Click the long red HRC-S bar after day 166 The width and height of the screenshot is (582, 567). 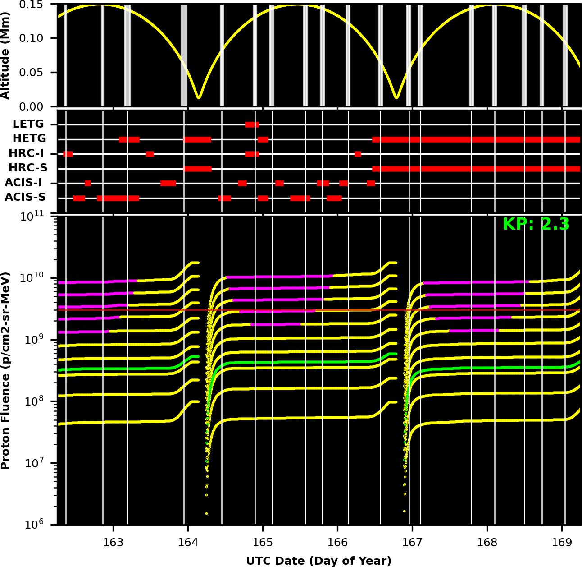point(476,169)
